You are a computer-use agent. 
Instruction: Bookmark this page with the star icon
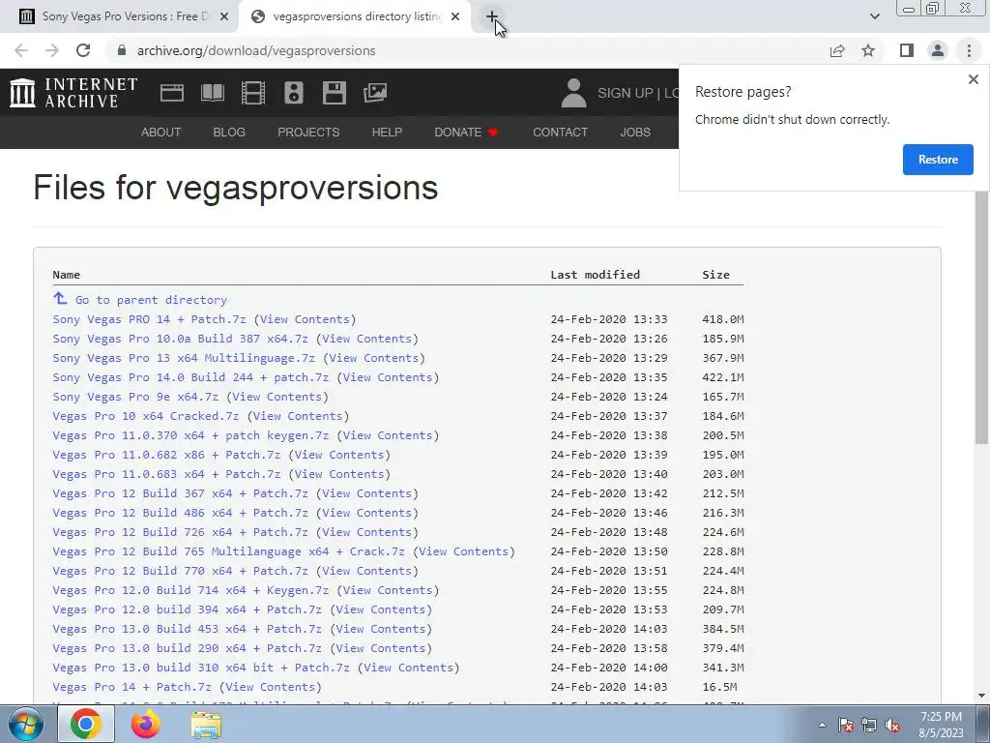pos(868,50)
